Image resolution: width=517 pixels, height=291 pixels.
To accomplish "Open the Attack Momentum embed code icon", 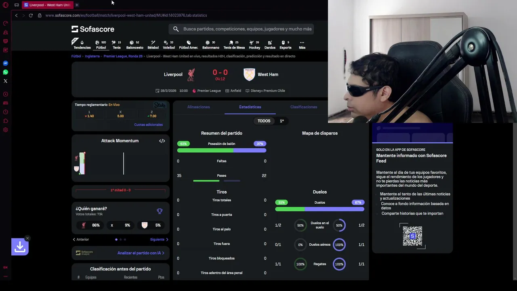I will pos(162,141).
